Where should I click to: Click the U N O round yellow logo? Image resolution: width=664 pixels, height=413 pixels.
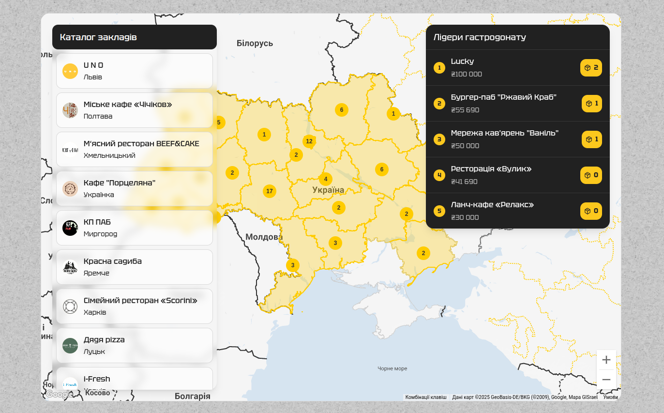[x=70, y=71]
